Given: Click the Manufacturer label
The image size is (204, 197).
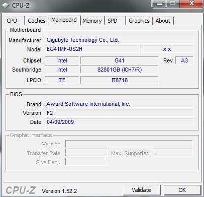Looking at the screenshot, I should tap(25, 40).
